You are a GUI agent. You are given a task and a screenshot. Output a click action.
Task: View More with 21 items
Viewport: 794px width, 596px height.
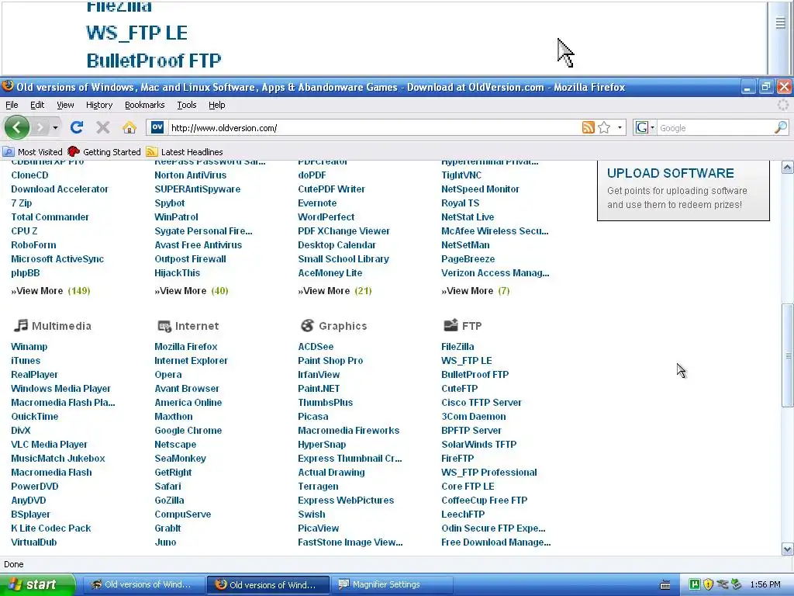tap(335, 291)
